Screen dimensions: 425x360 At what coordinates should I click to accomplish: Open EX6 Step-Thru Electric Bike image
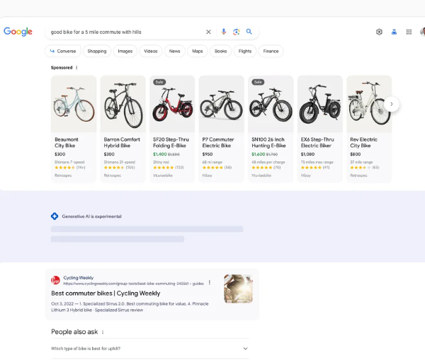pyautogui.click(x=320, y=104)
